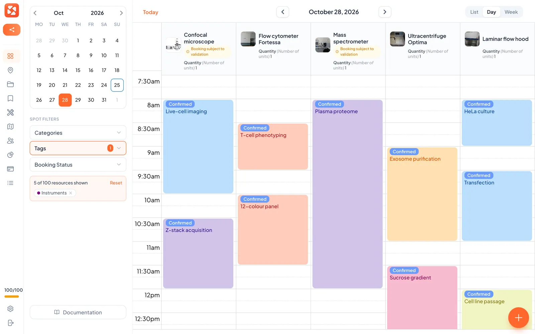Open the Exosome purification booking
This screenshot has width=535, height=334.
422,194
